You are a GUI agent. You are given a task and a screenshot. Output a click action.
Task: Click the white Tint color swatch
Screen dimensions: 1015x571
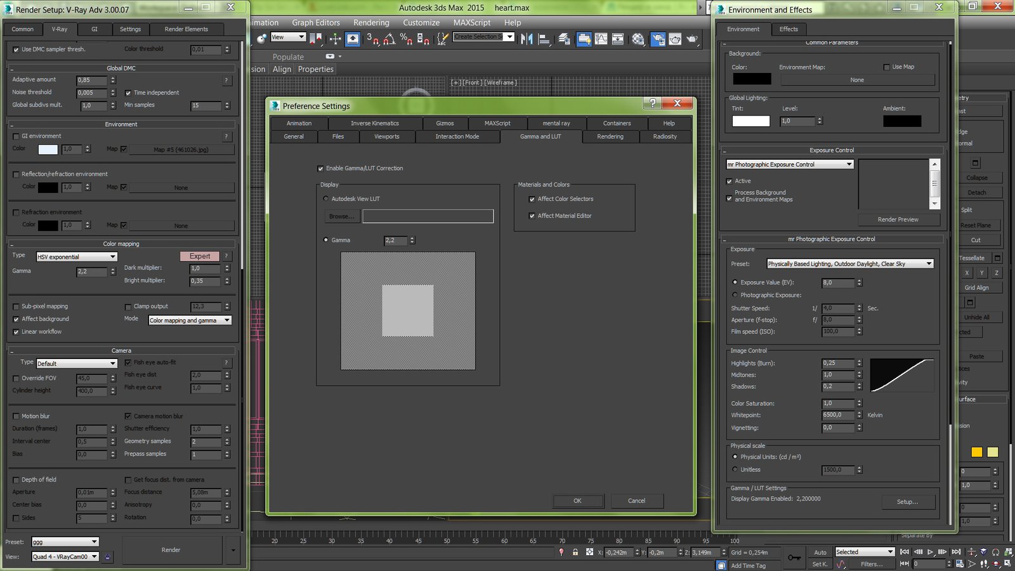pyautogui.click(x=750, y=121)
